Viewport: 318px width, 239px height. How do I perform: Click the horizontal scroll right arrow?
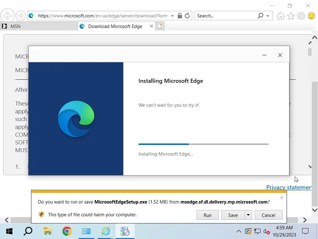point(305,220)
